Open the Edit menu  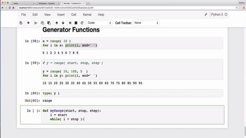point(35,15)
